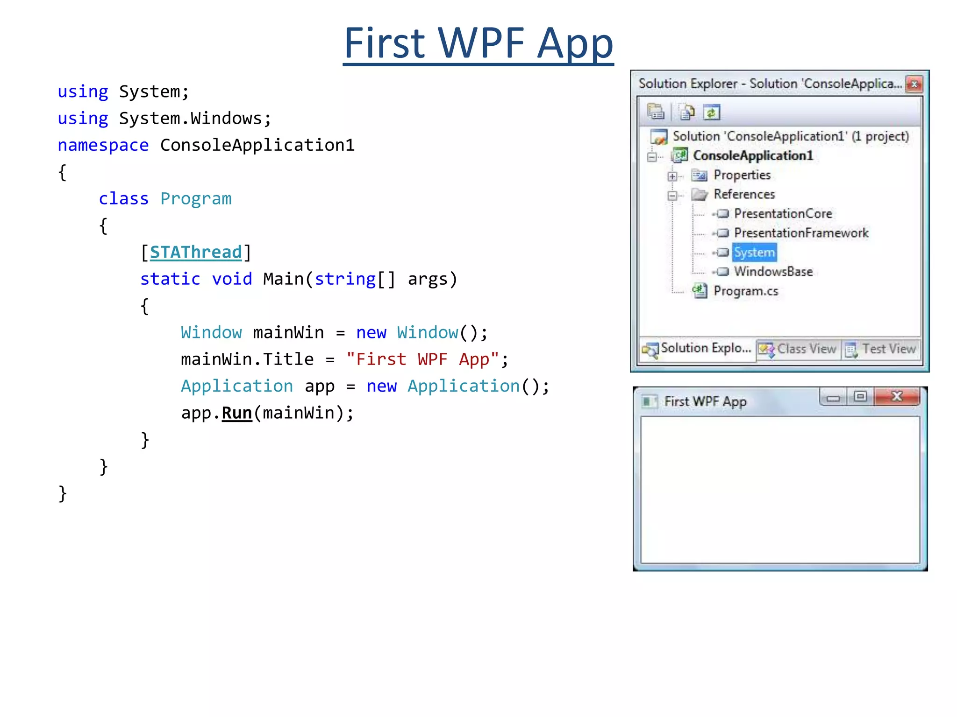
Task: Switch to the Test View tab
Action: click(880, 349)
